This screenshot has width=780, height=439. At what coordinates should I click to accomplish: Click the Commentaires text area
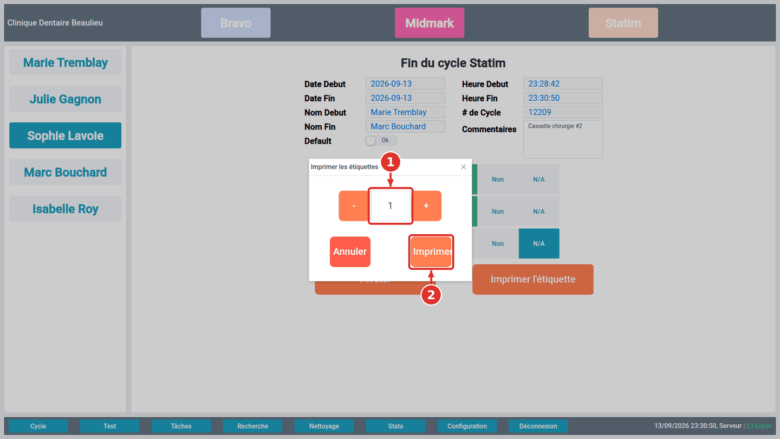563,139
